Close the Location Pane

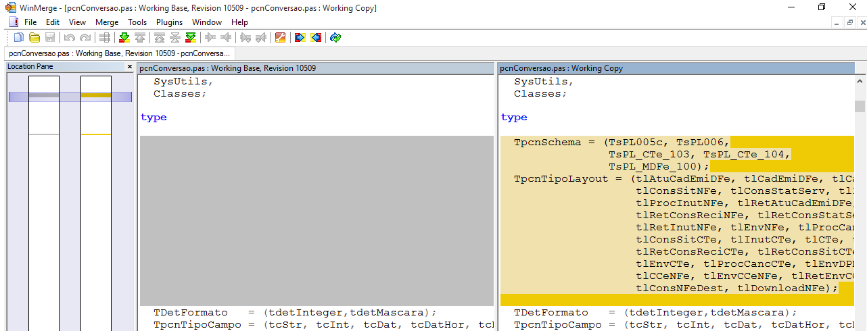(x=130, y=67)
